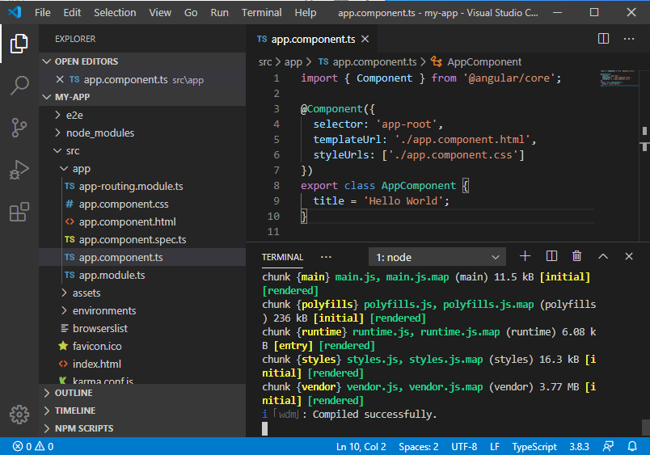Click 'Ln 10, Col 2' in status bar
Image resolution: width=650 pixels, height=455 pixels.
point(361,446)
